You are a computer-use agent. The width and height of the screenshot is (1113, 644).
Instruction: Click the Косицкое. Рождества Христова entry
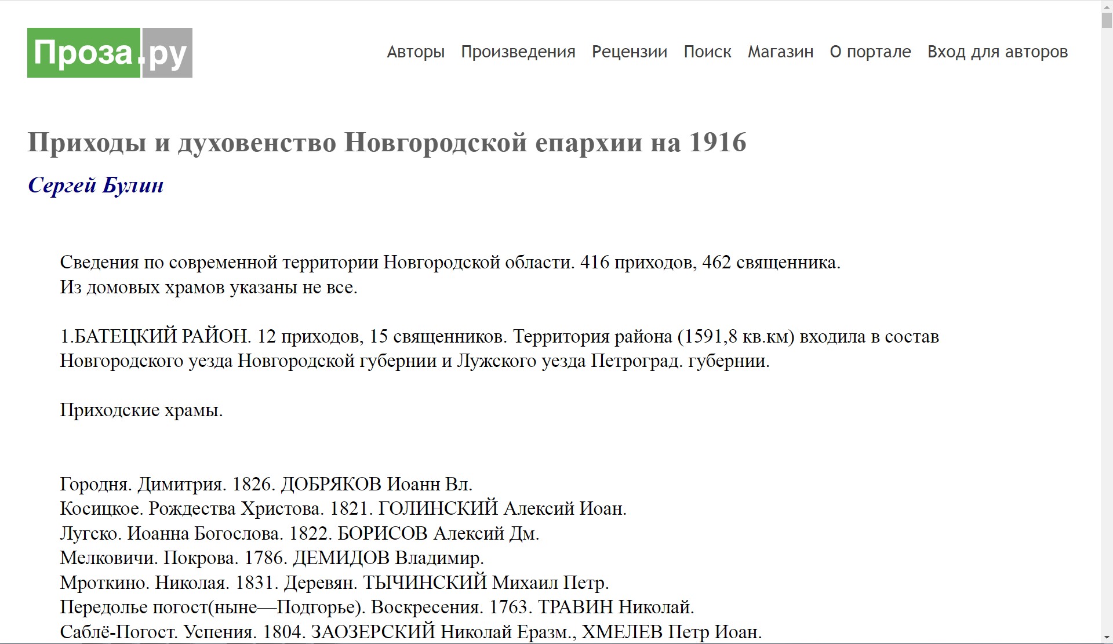click(343, 508)
